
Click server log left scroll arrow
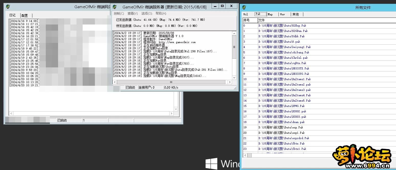[x=115, y=82]
